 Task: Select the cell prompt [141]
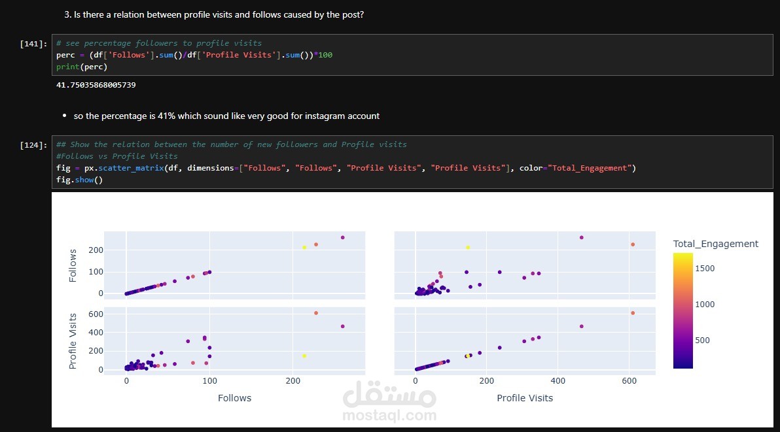(x=34, y=43)
